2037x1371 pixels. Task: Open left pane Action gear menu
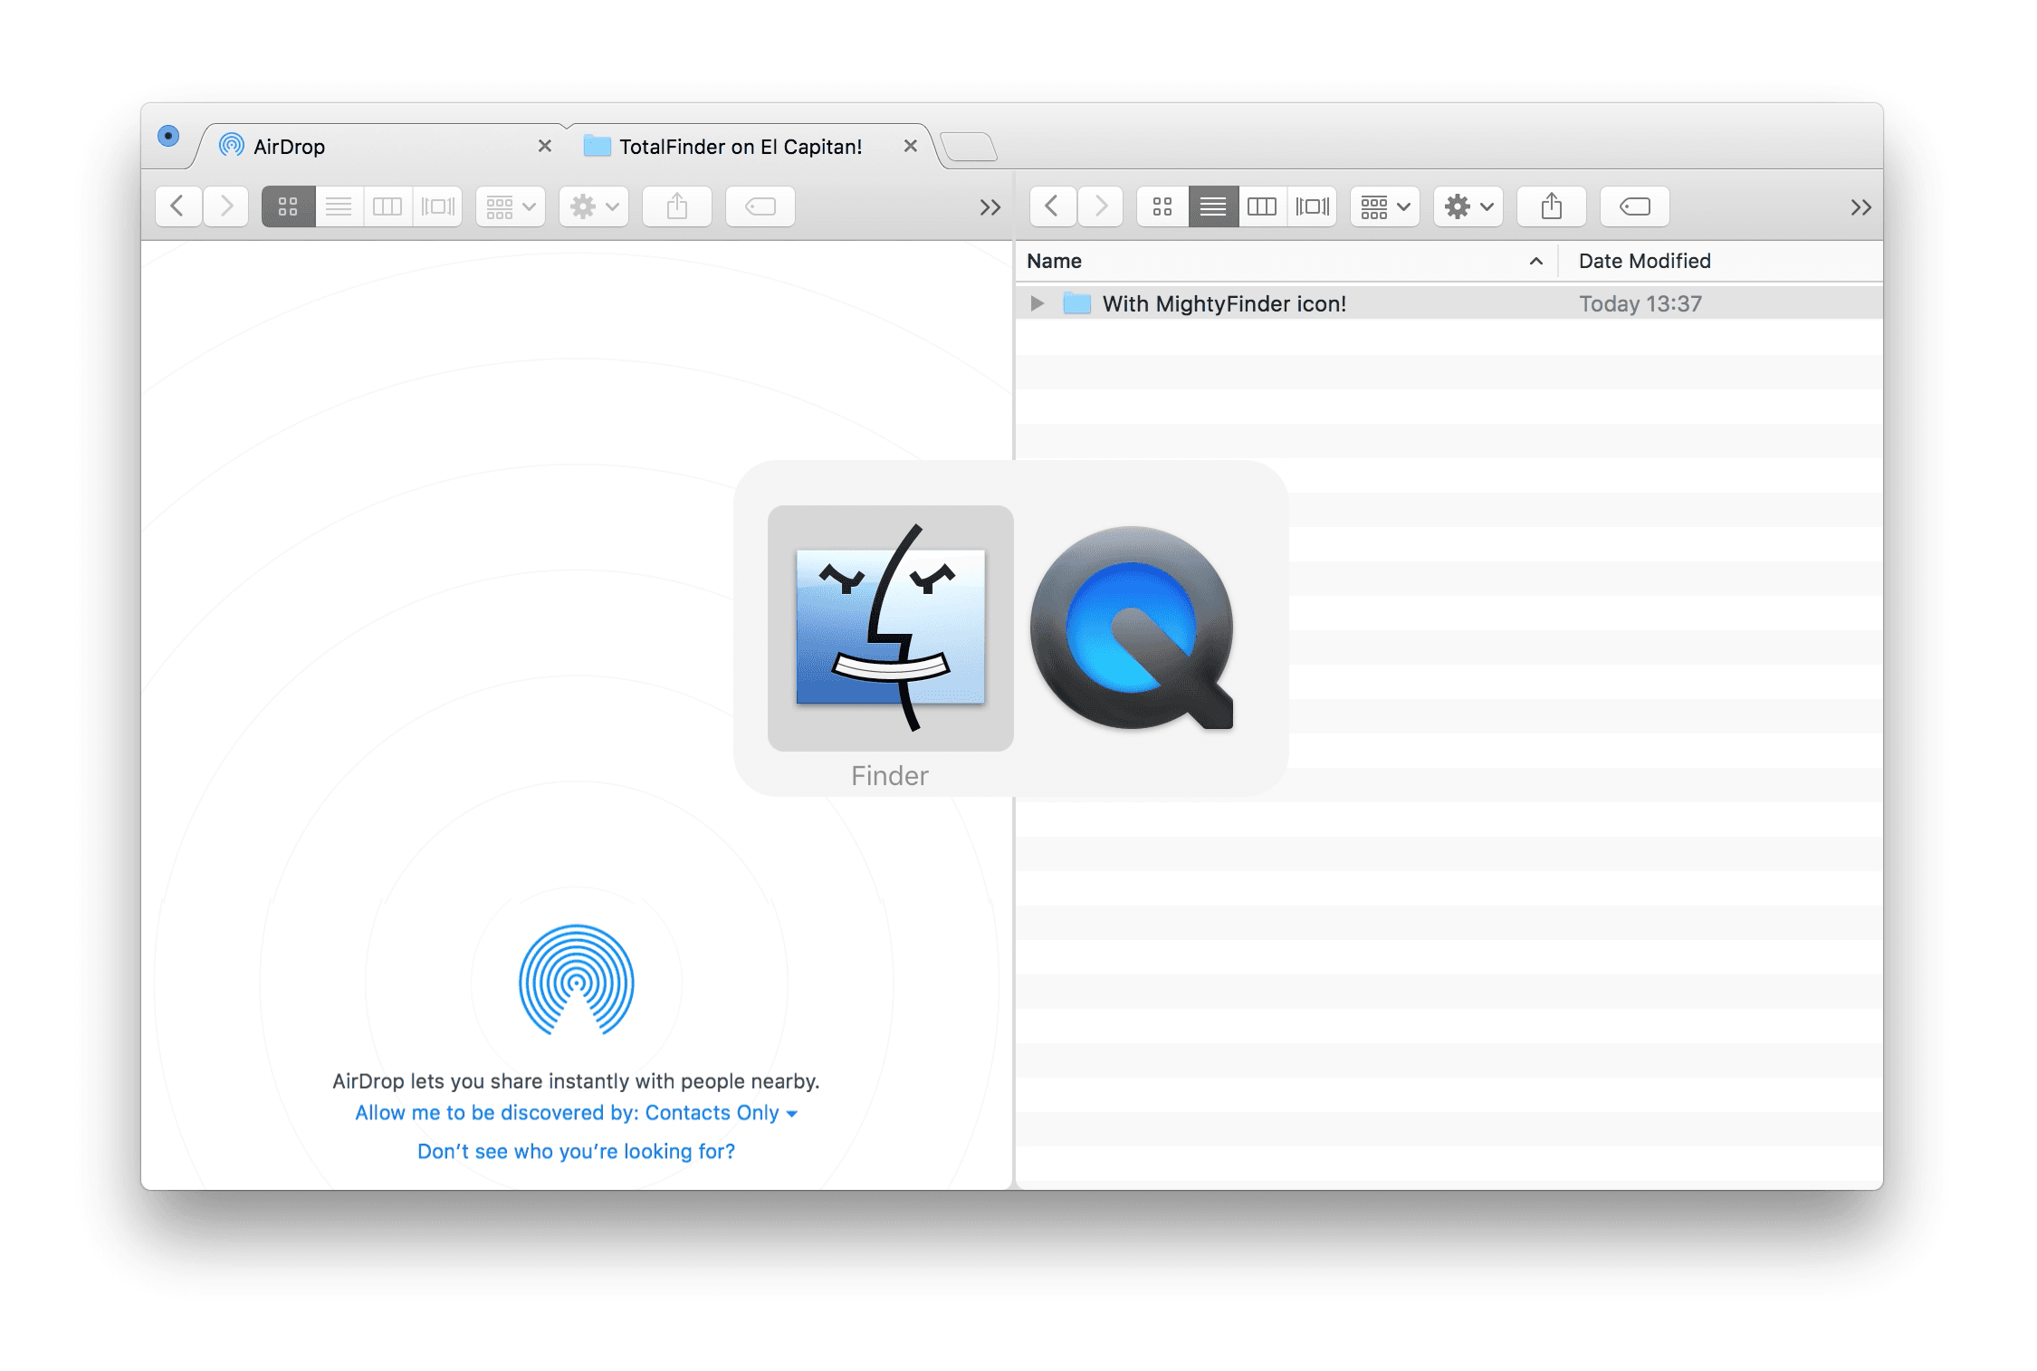click(x=594, y=206)
